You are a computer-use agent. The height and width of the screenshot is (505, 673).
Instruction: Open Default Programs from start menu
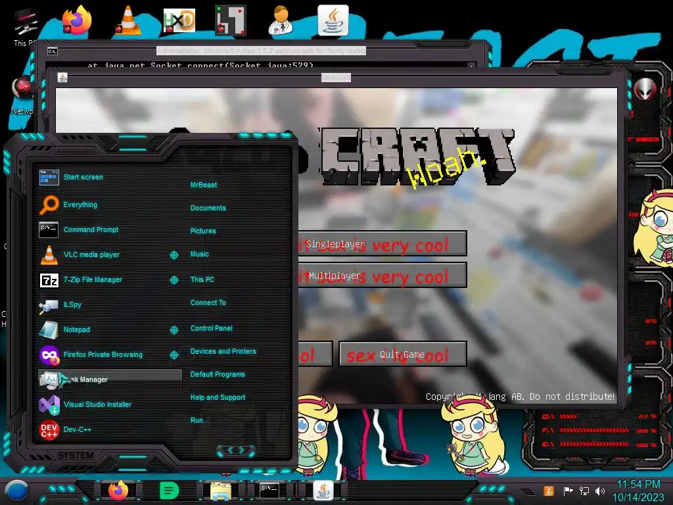point(218,374)
